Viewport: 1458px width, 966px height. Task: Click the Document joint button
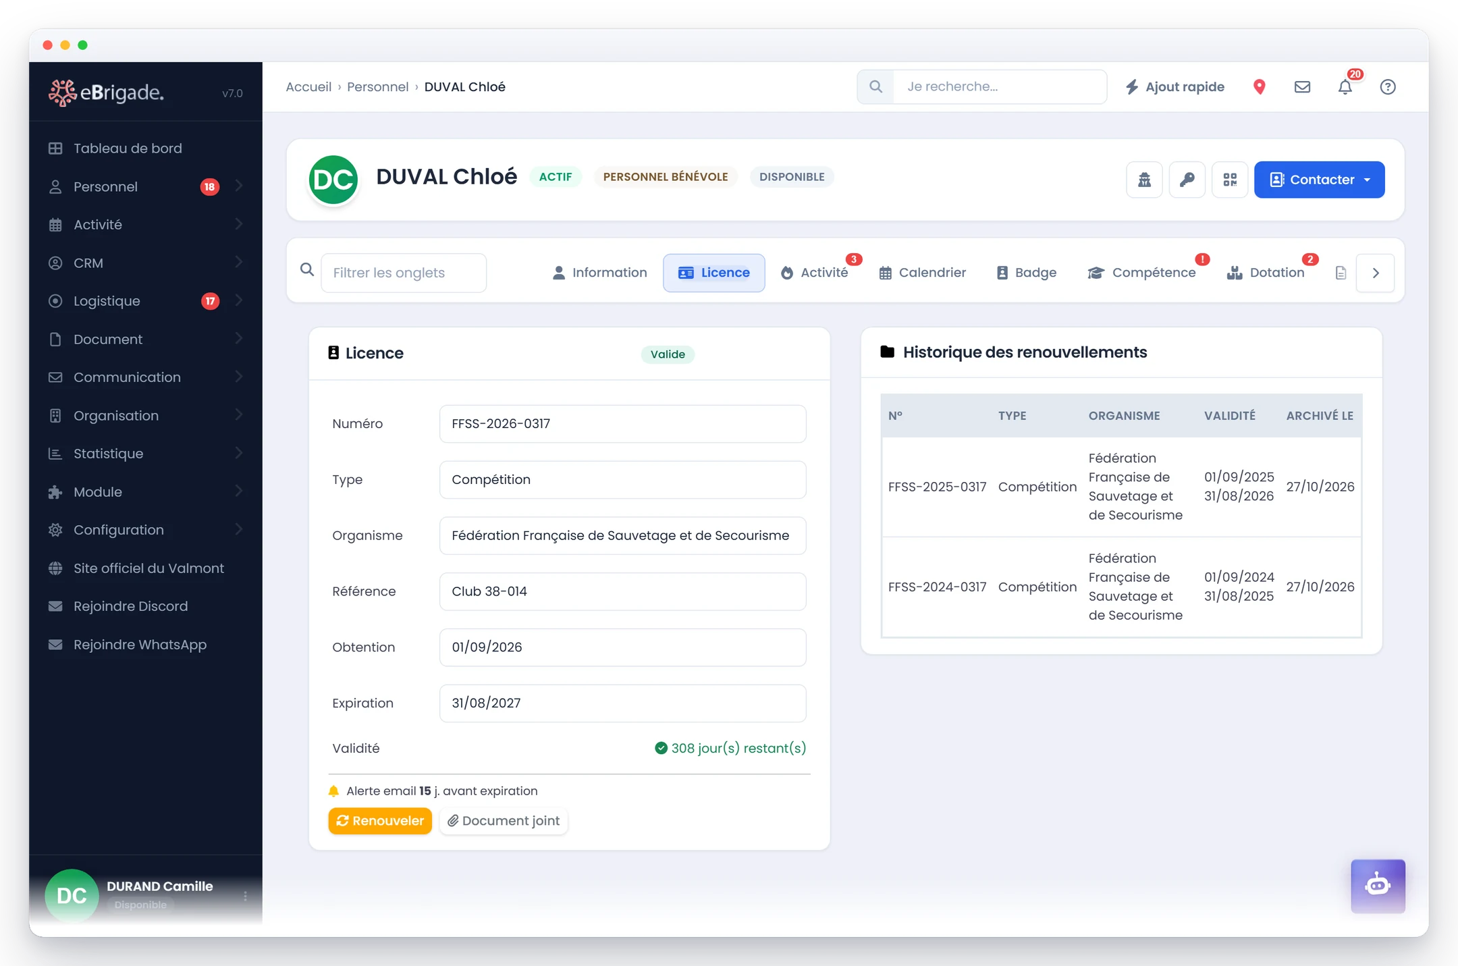(504, 821)
